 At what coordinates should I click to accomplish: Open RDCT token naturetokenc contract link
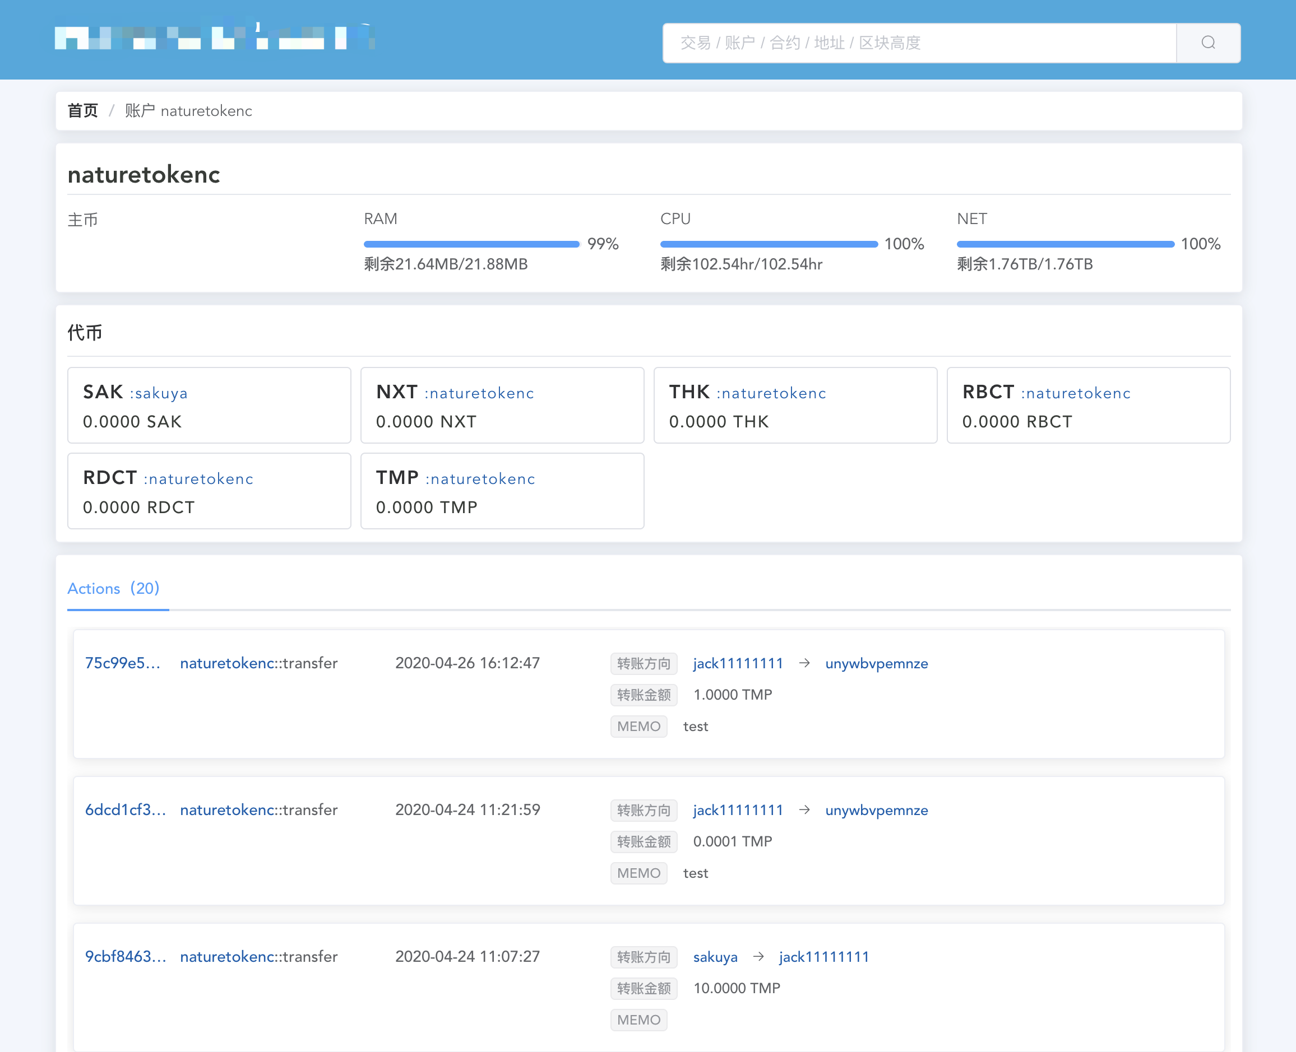(198, 479)
